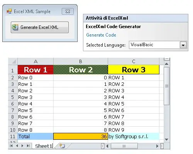Go to the first sheet navigation arrow
The height and width of the screenshot is (154, 193).
(x=11, y=146)
